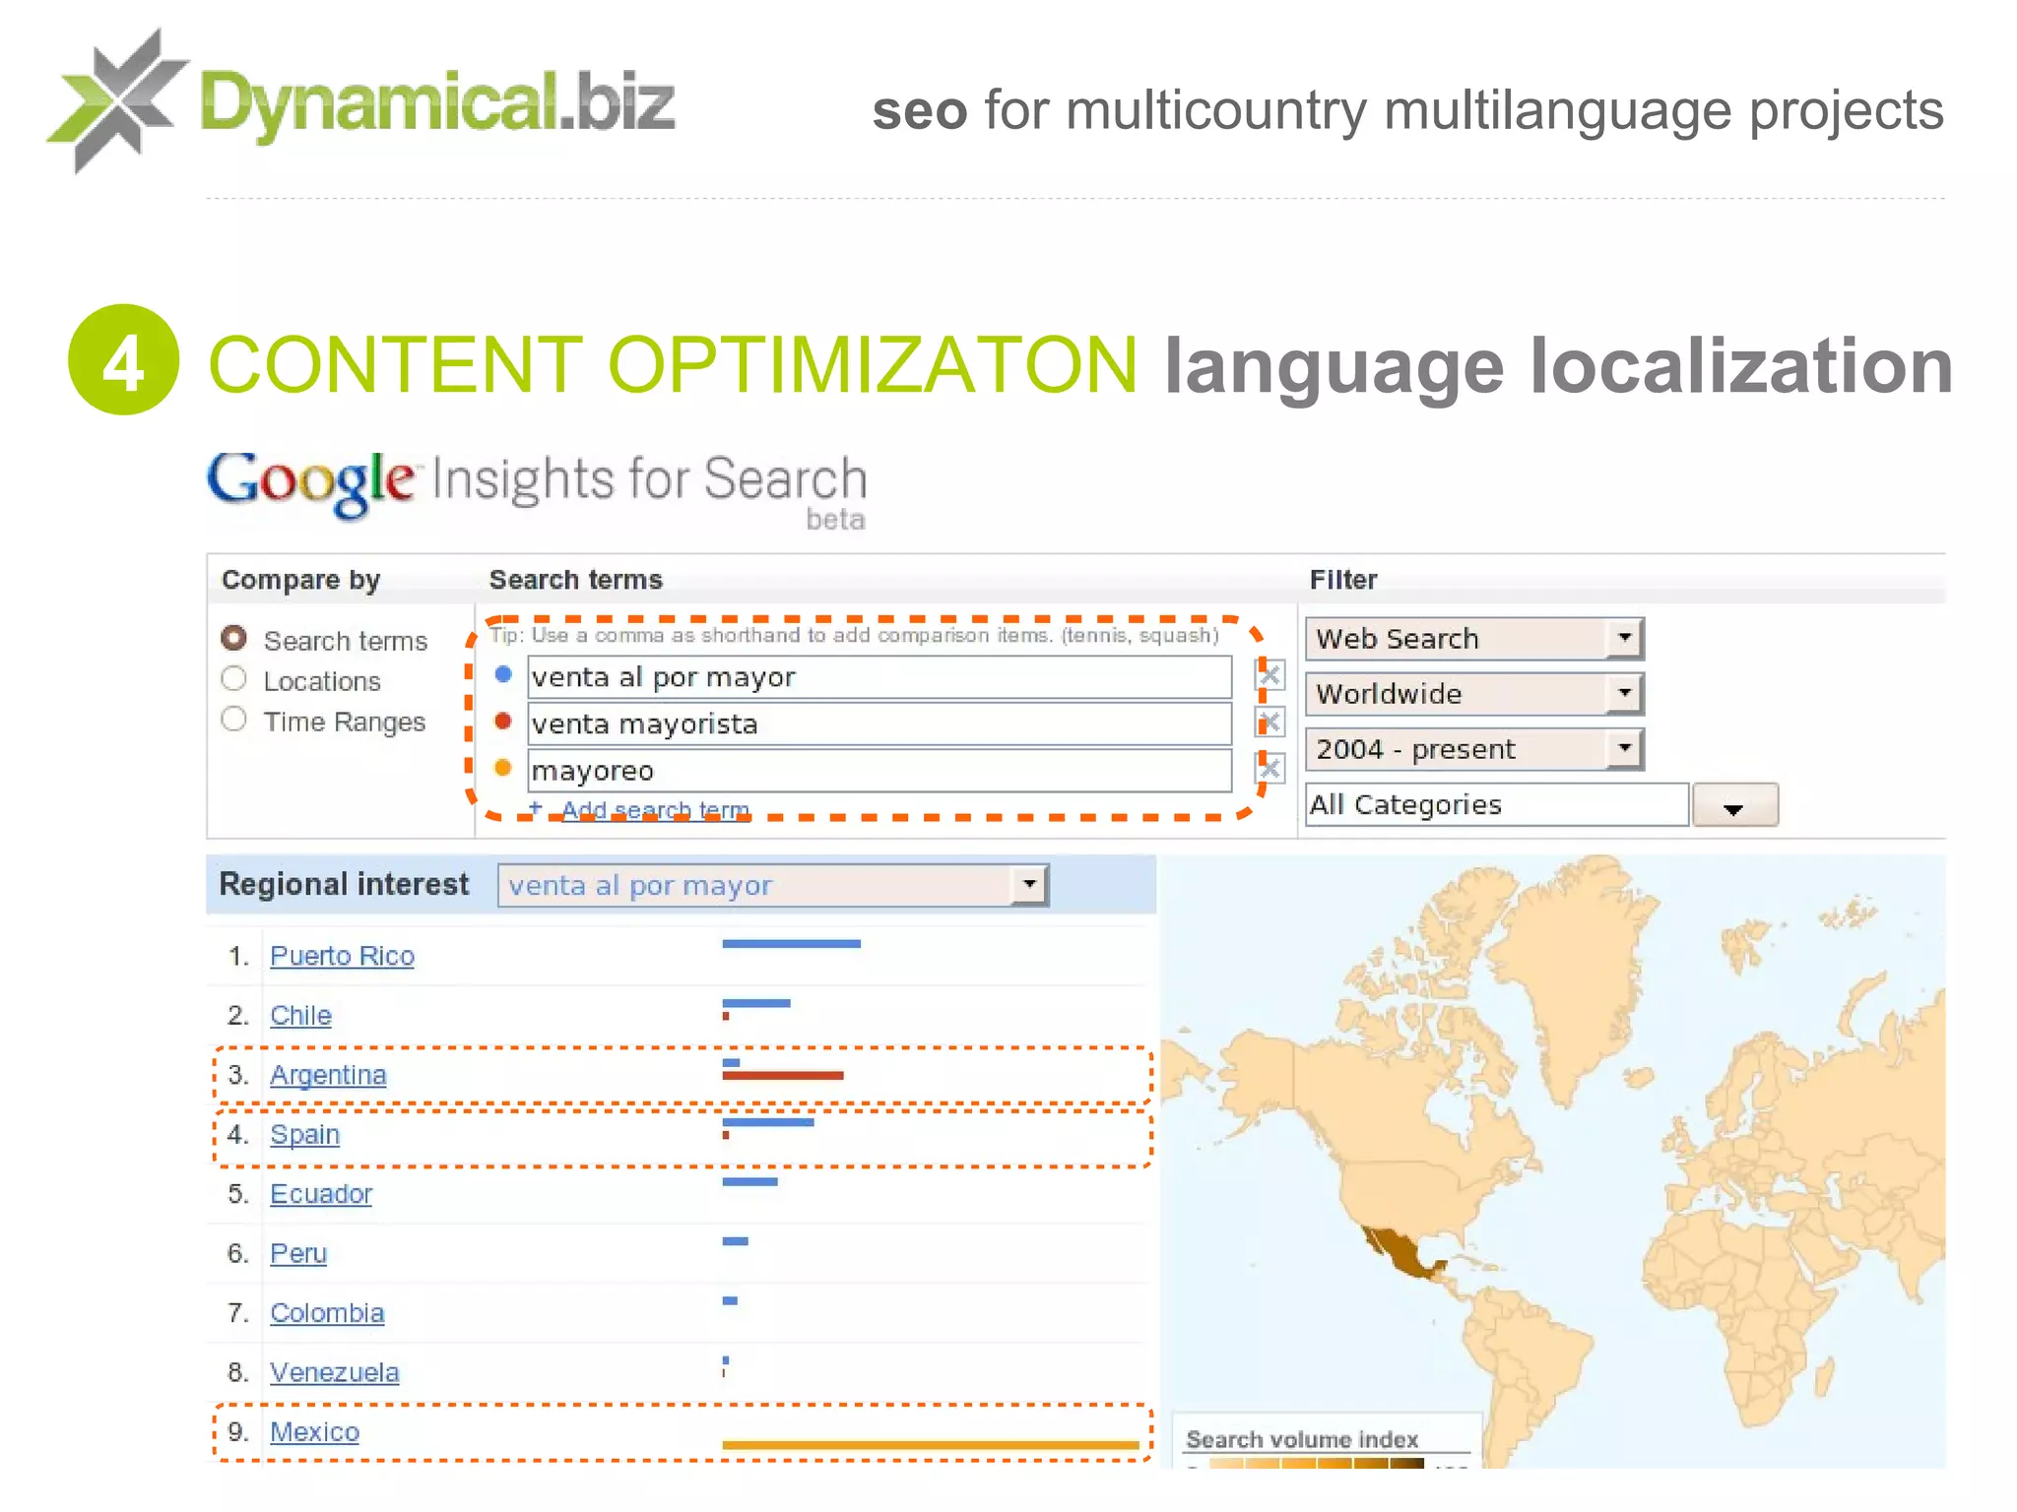2017x1512 pixels.
Task: Open the 'Web Search' filter dropdown
Action: 1474,638
